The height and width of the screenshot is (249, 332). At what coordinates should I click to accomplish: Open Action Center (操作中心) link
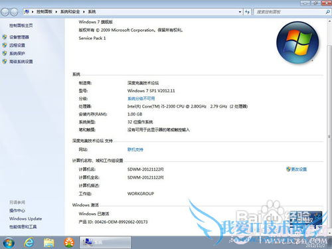(x=17, y=210)
